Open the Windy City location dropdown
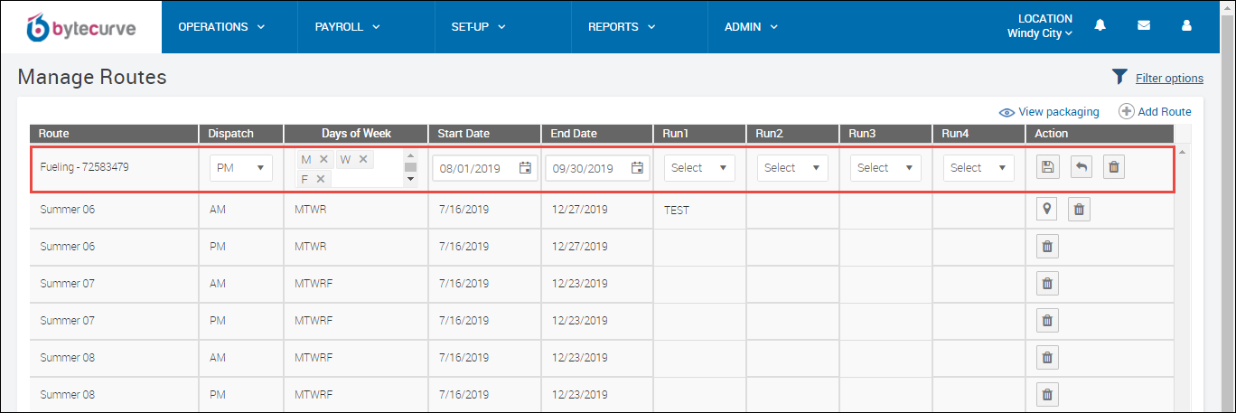This screenshot has width=1236, height=413. click(1040, 33)
